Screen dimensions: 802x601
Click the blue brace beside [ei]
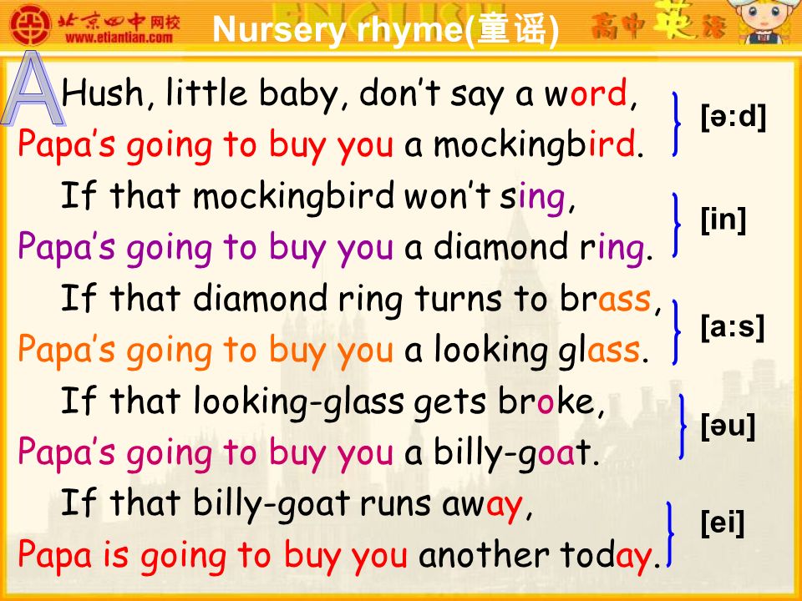click(670, 534)
